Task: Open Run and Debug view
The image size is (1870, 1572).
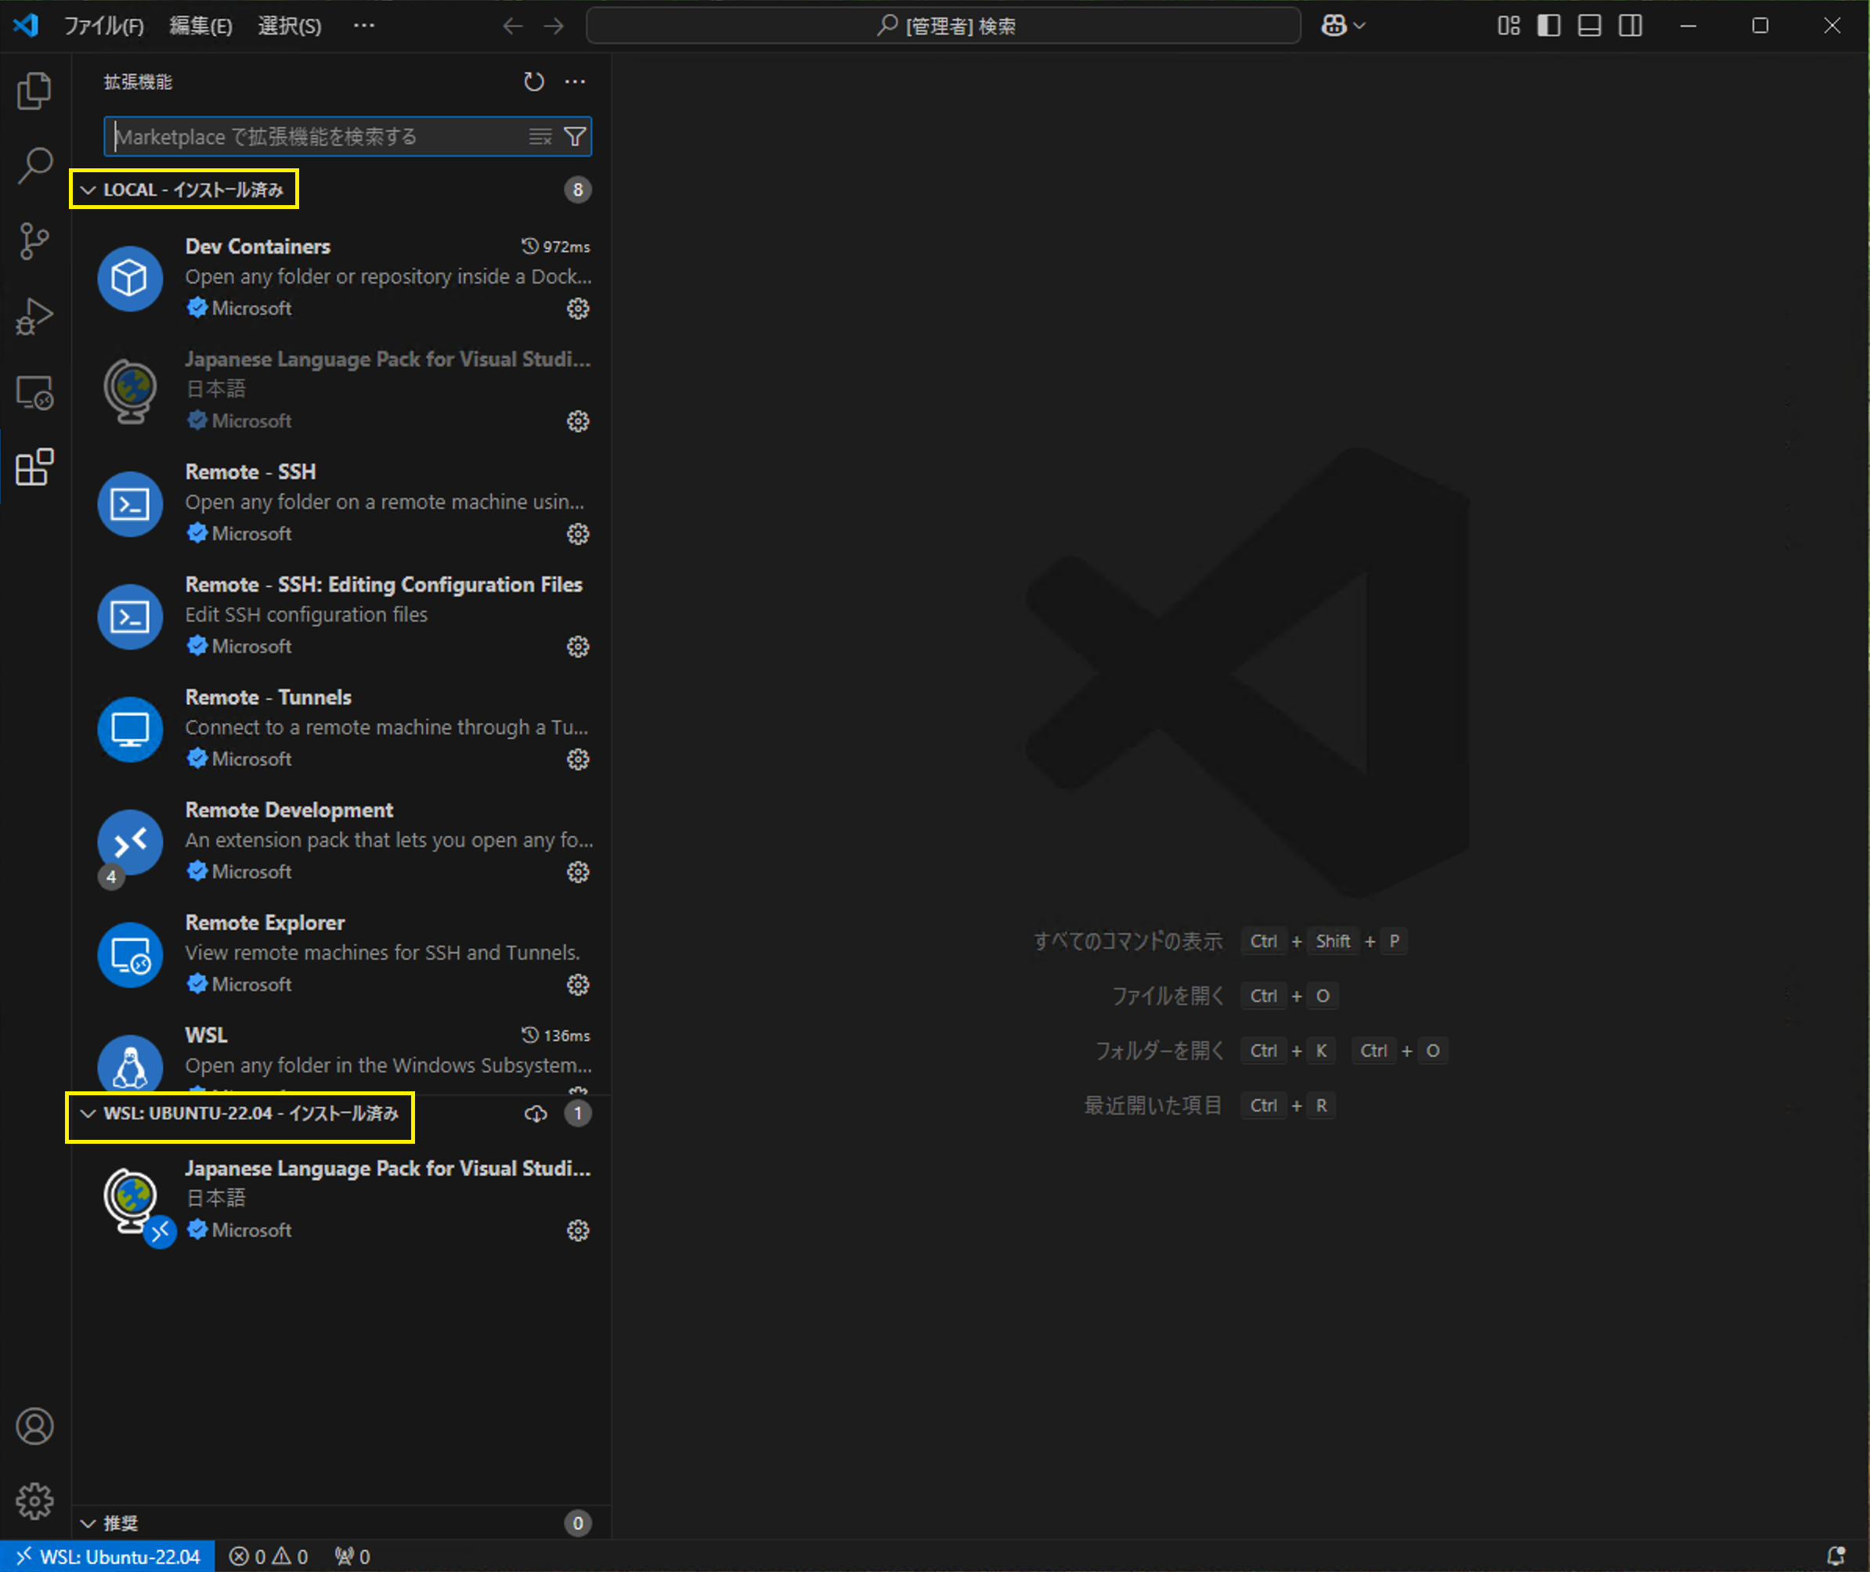Action: tap(34, 316)
